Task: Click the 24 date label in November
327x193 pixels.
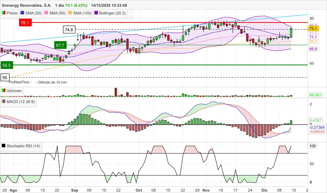Action: click(x=250, y=190)
